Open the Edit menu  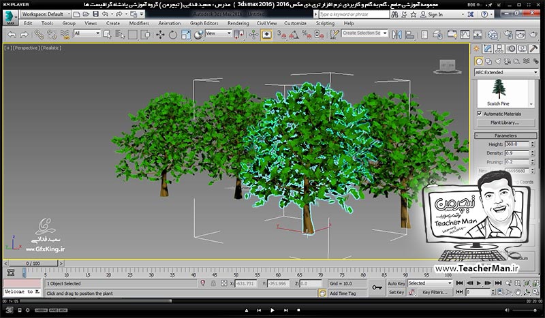coord(28,23)
